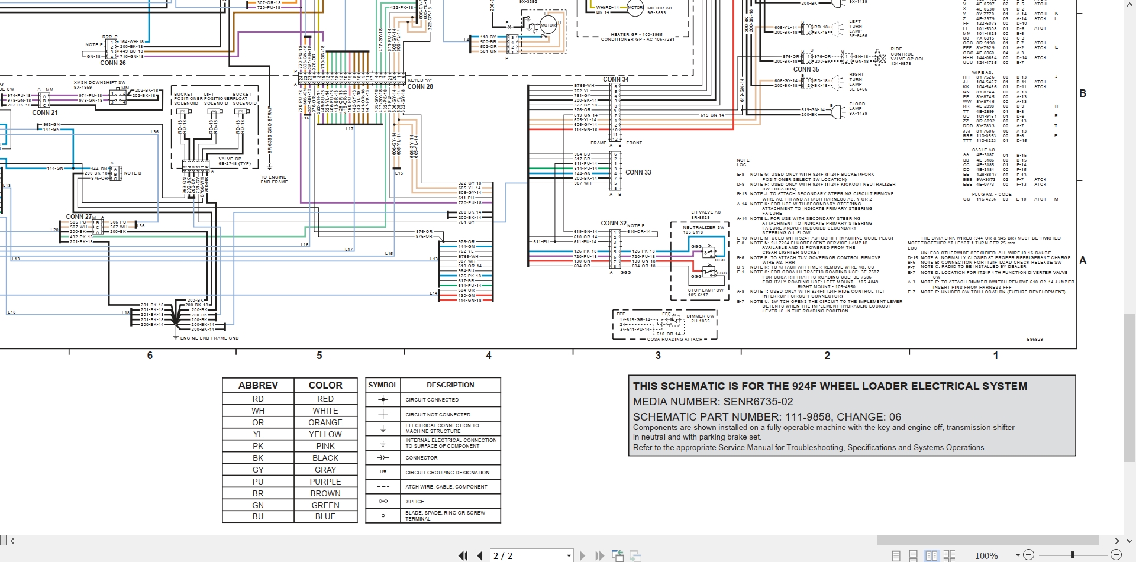
Task: Click the 'CONN 21' label on schematic
Action: [x=45, y=112]
